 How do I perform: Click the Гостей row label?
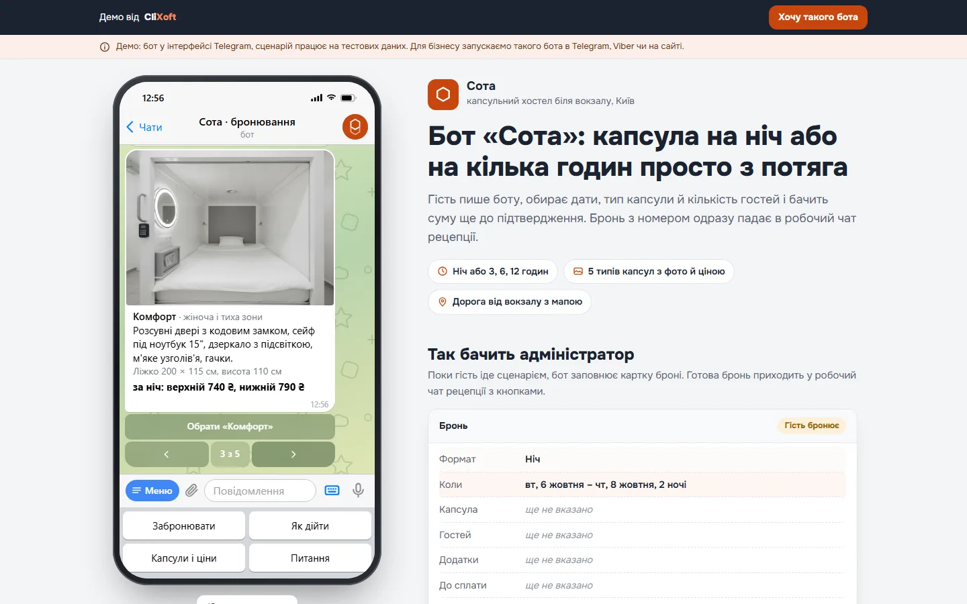455,535
